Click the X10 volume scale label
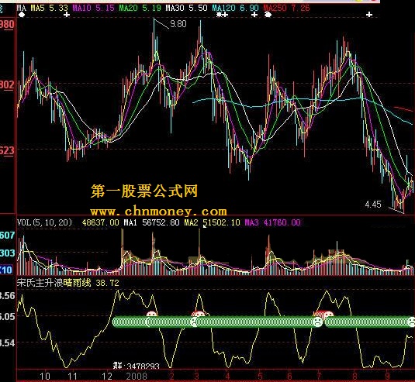 6,270
